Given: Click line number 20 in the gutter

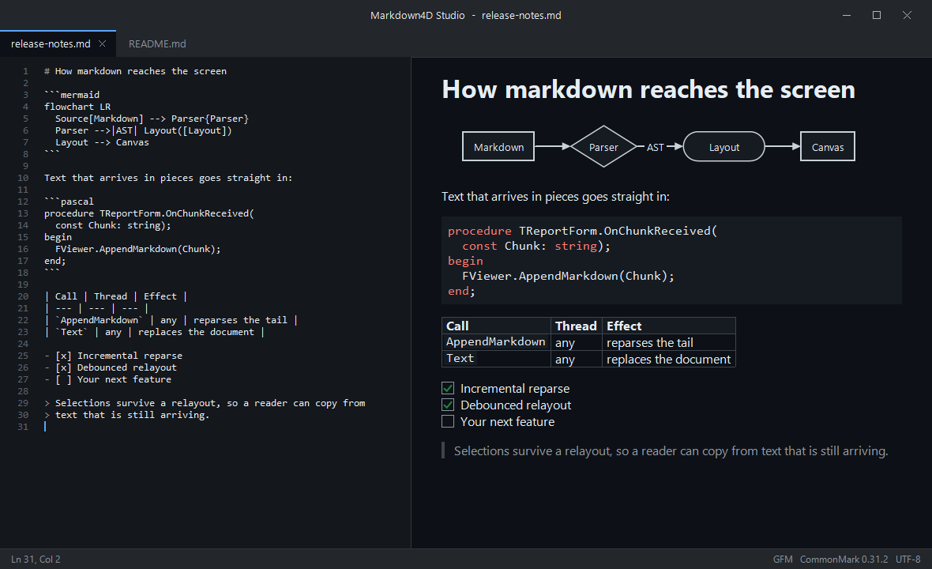Looking at the screenshot, I should 23,296.
